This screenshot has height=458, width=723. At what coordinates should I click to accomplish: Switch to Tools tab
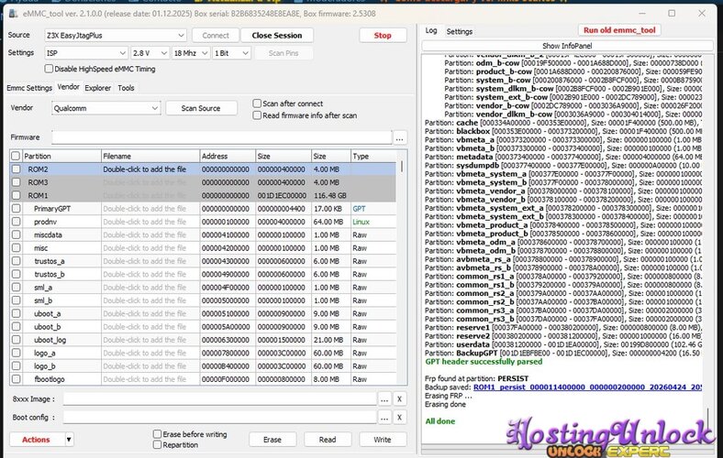point(126,88)
